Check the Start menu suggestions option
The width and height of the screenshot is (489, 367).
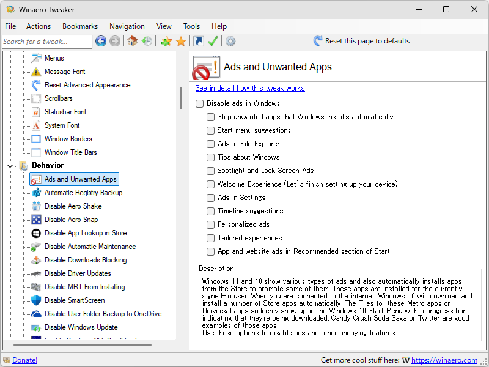tap(210, 130)
